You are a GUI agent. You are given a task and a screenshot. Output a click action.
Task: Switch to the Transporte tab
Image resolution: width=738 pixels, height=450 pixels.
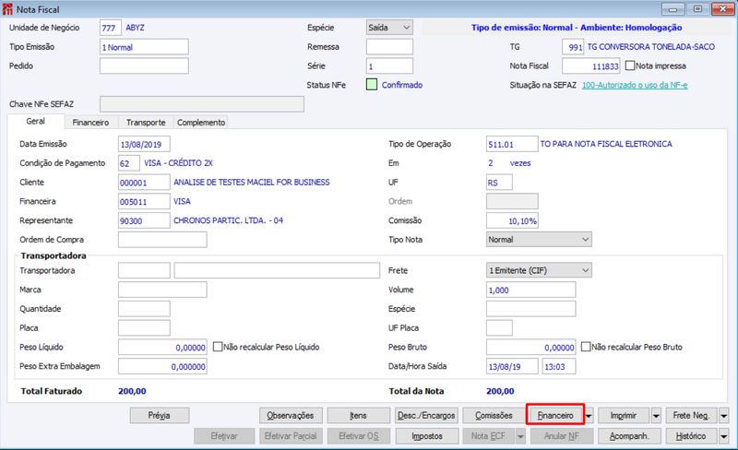click(x=146, y=123)
